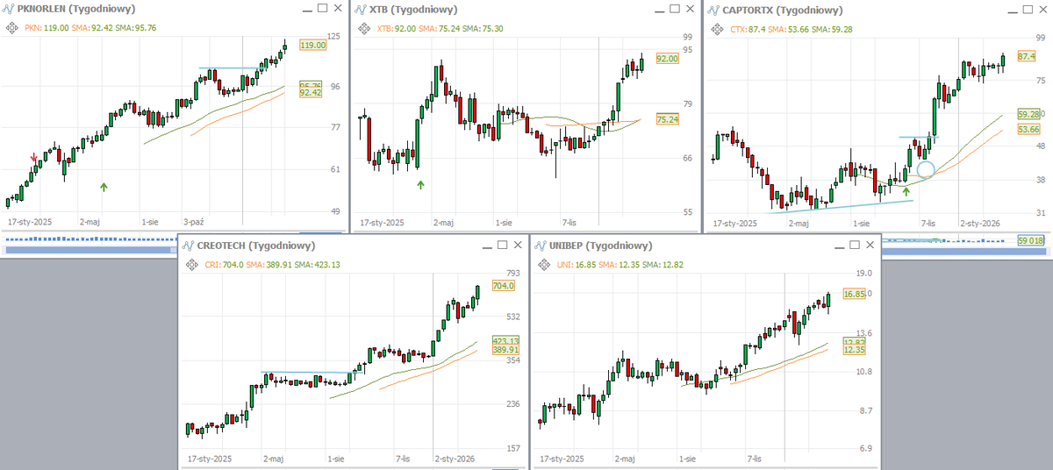The image size is (1053, 470).
Task: Activate crosshair icon beside CRI ticker label
Action: 190,264
